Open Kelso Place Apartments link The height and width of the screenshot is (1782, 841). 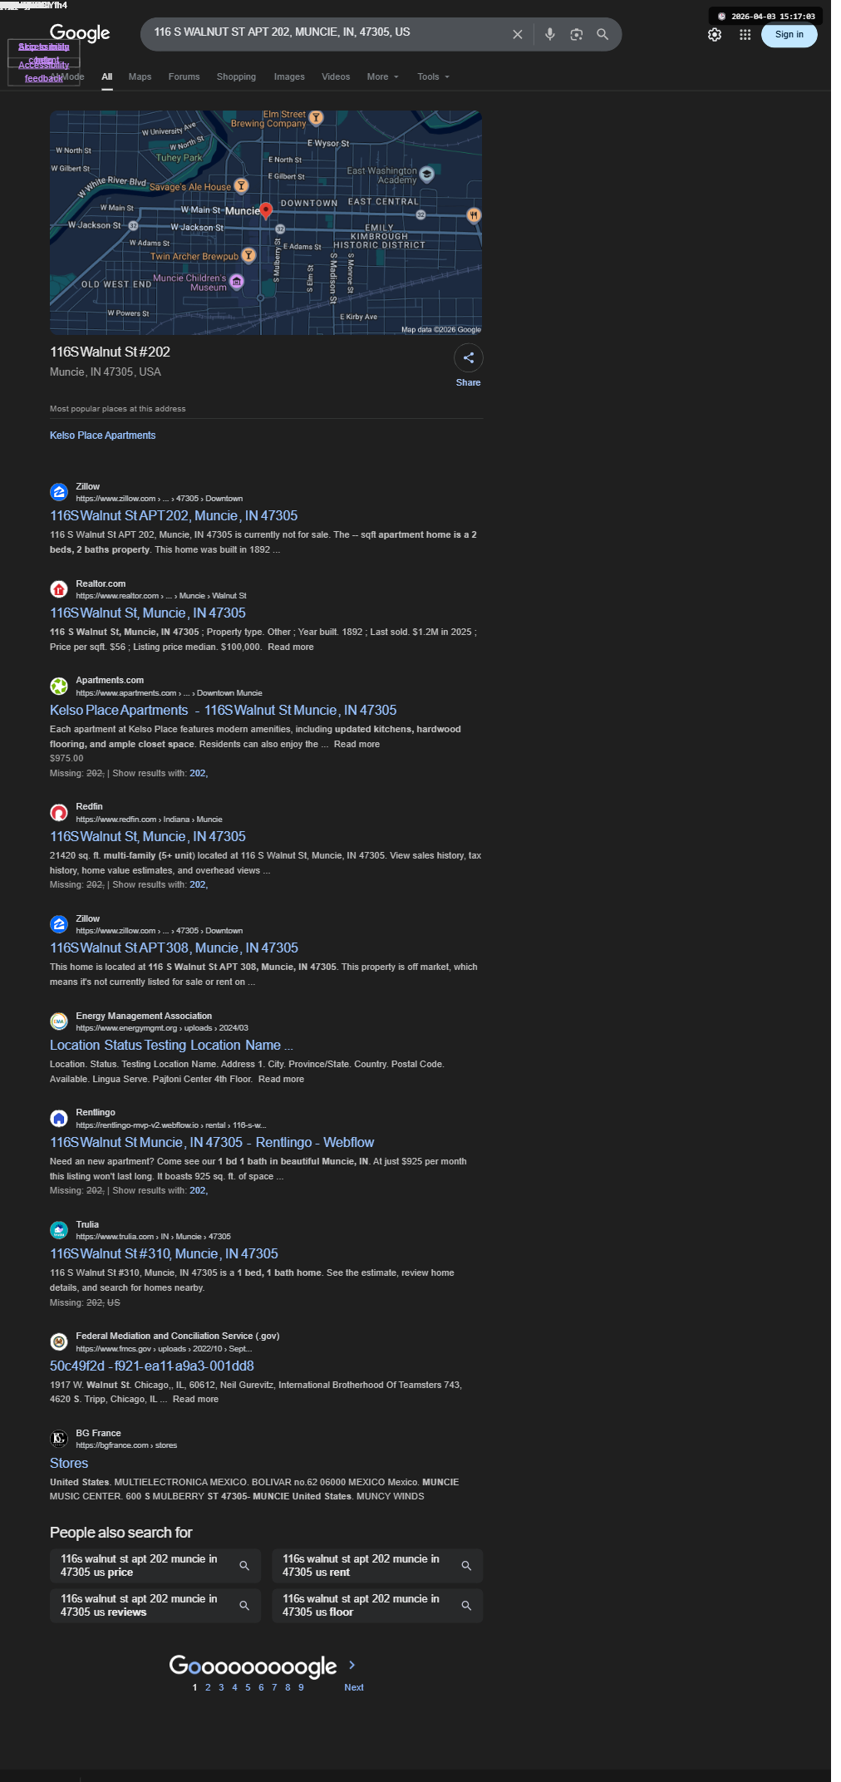102,436
